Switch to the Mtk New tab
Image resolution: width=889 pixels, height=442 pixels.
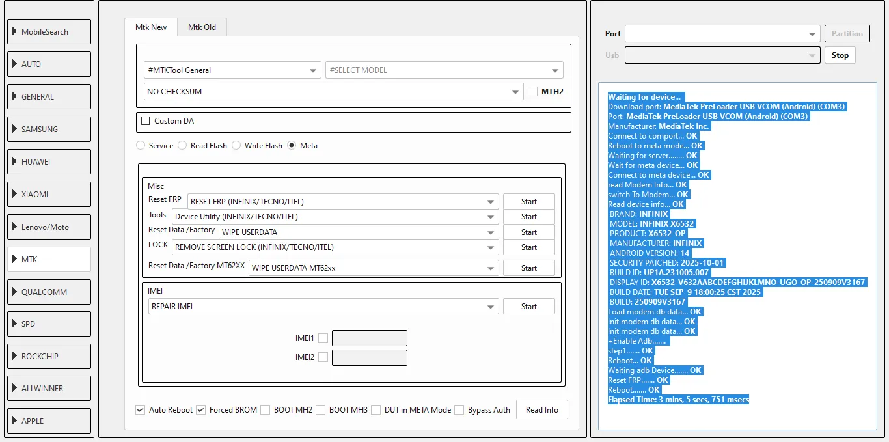pyautogui.click(x=151, y=27)
